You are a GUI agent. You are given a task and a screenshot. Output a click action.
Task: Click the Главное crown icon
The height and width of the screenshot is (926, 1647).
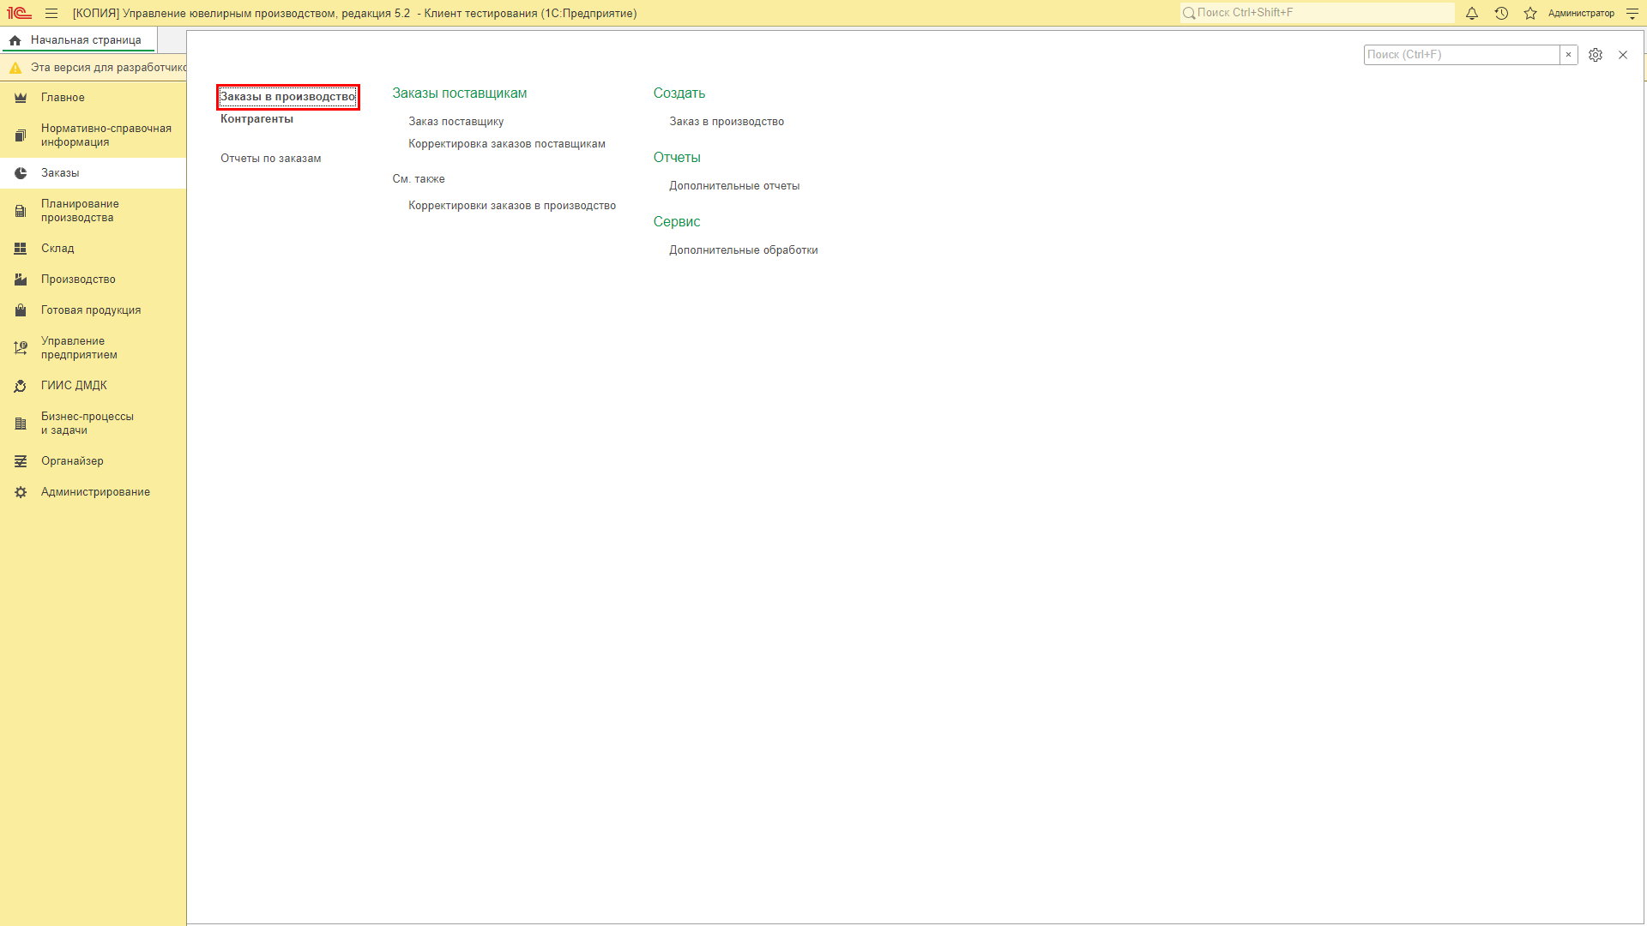point(21,98)
